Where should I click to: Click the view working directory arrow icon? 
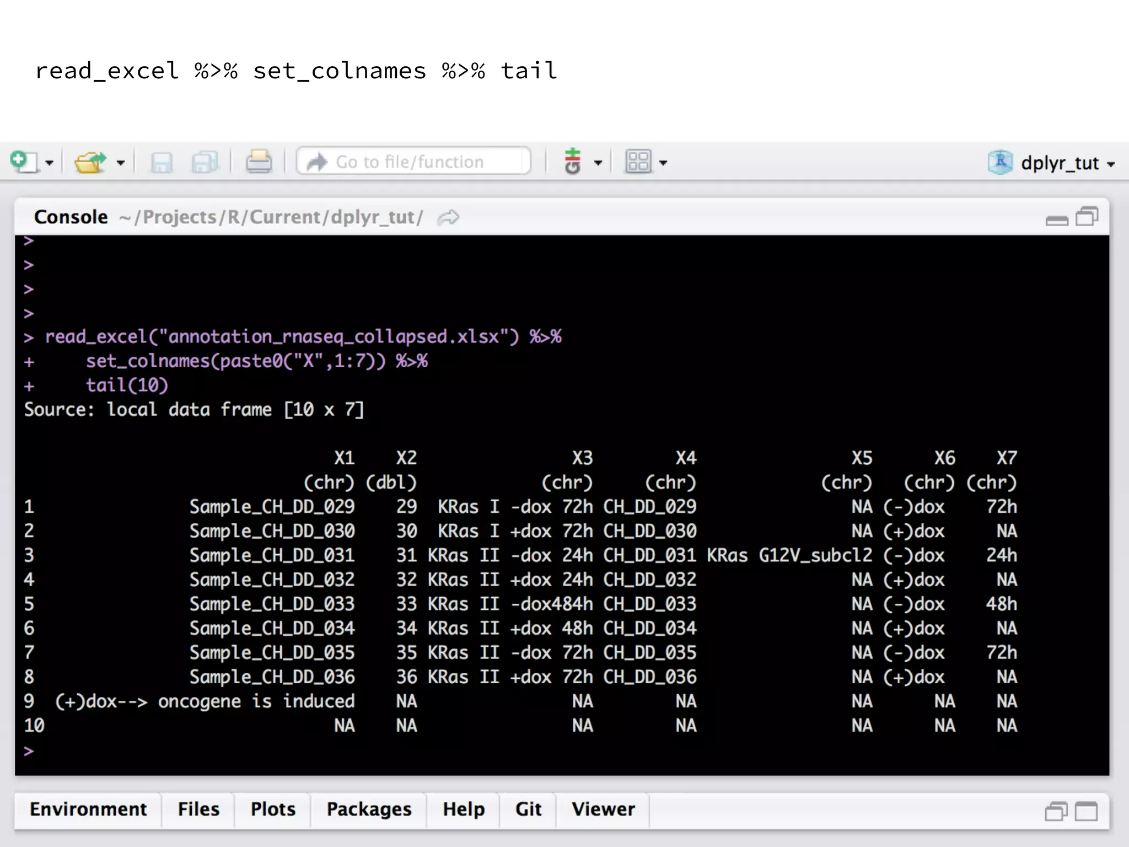448,217
